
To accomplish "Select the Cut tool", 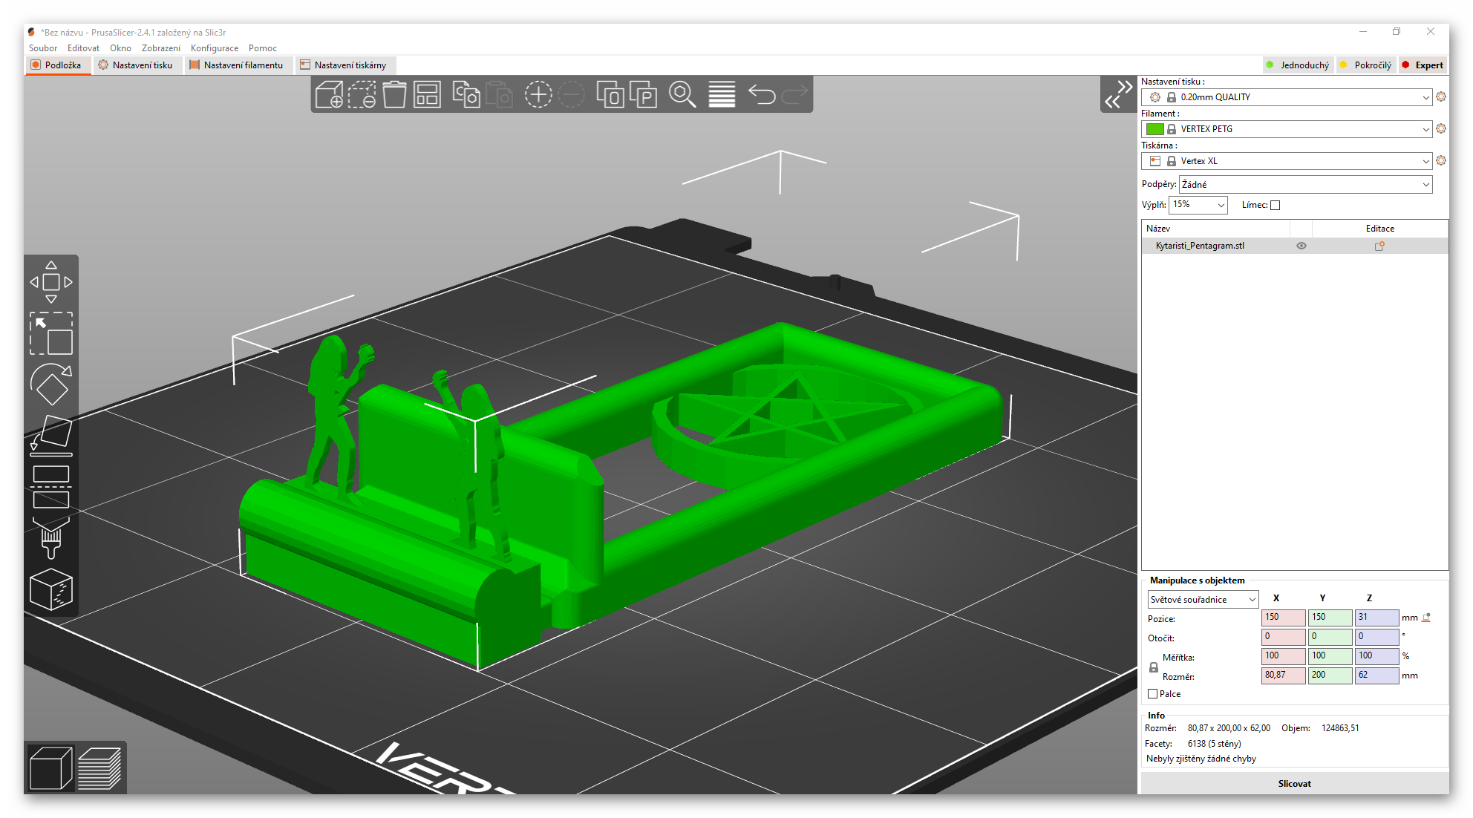I will [51, 487].
